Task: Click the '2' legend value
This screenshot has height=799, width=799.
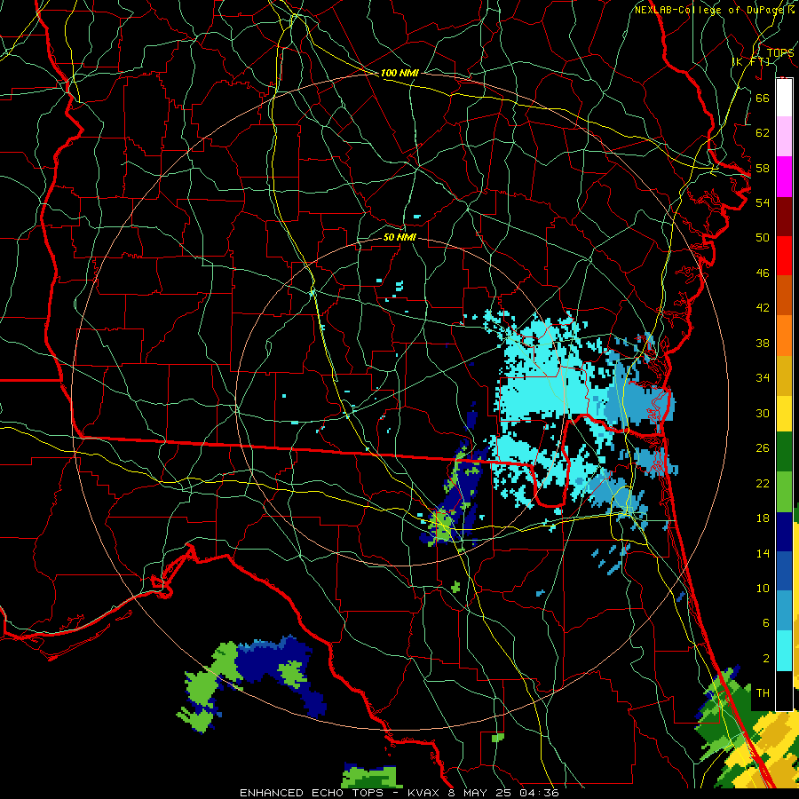Action: (x=765, y=659)
